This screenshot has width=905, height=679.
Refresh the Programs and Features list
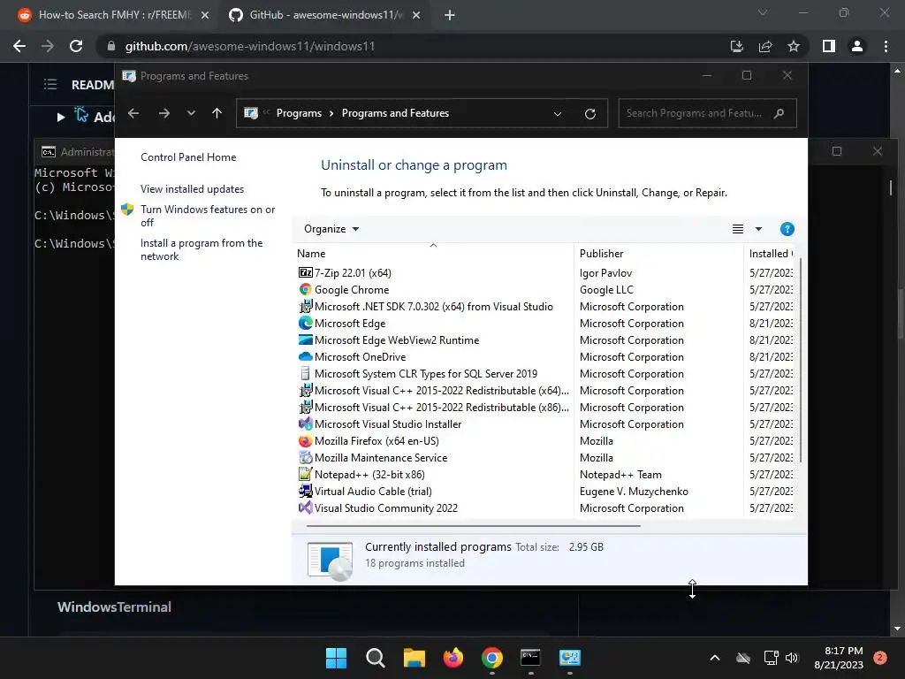(x=589, y=114)
